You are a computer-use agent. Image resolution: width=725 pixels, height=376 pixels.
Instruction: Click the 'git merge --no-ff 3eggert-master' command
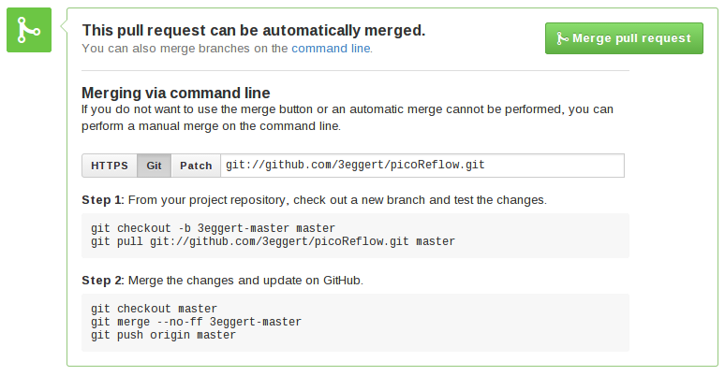pyautogui.click(x=196, y=322)
